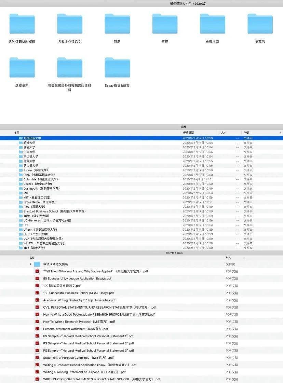Open the 各专业必读论文 folder icon

tap(70, 24)
